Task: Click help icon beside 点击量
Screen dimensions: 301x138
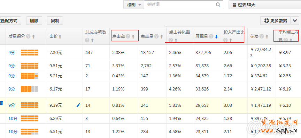Action: point(156,36)
